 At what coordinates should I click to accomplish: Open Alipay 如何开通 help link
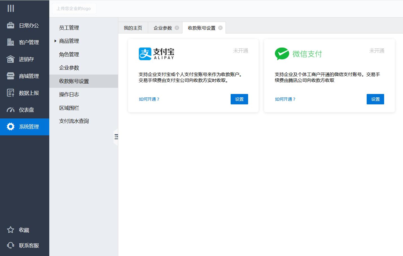(x=149, y=99)
